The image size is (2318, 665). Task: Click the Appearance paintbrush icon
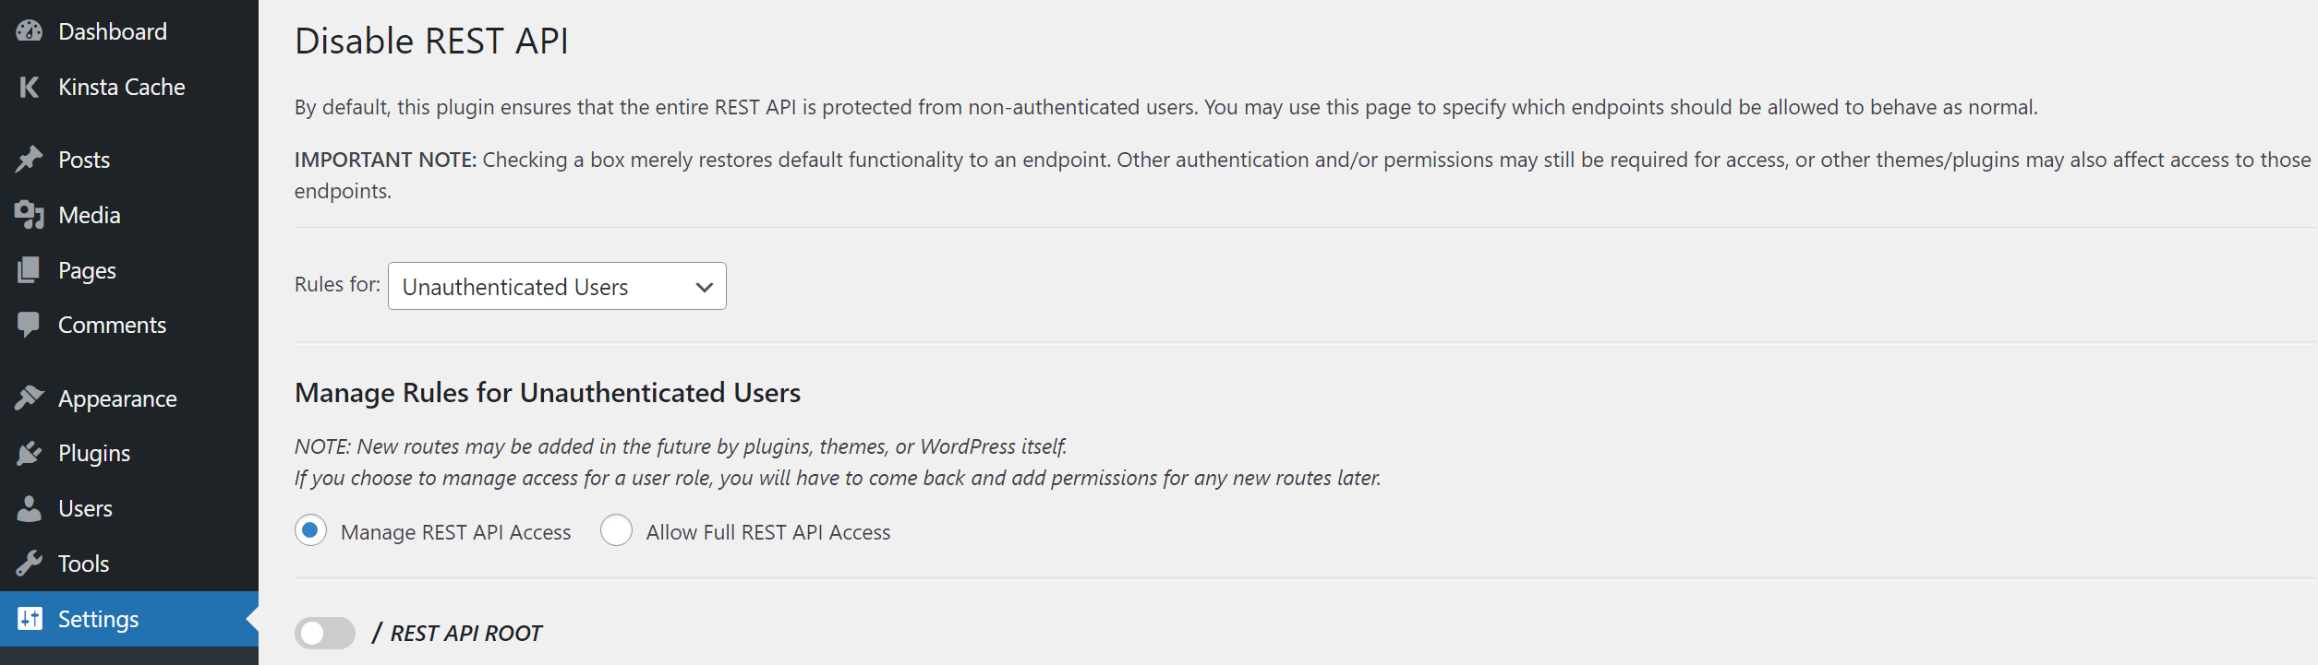point(29,397)
